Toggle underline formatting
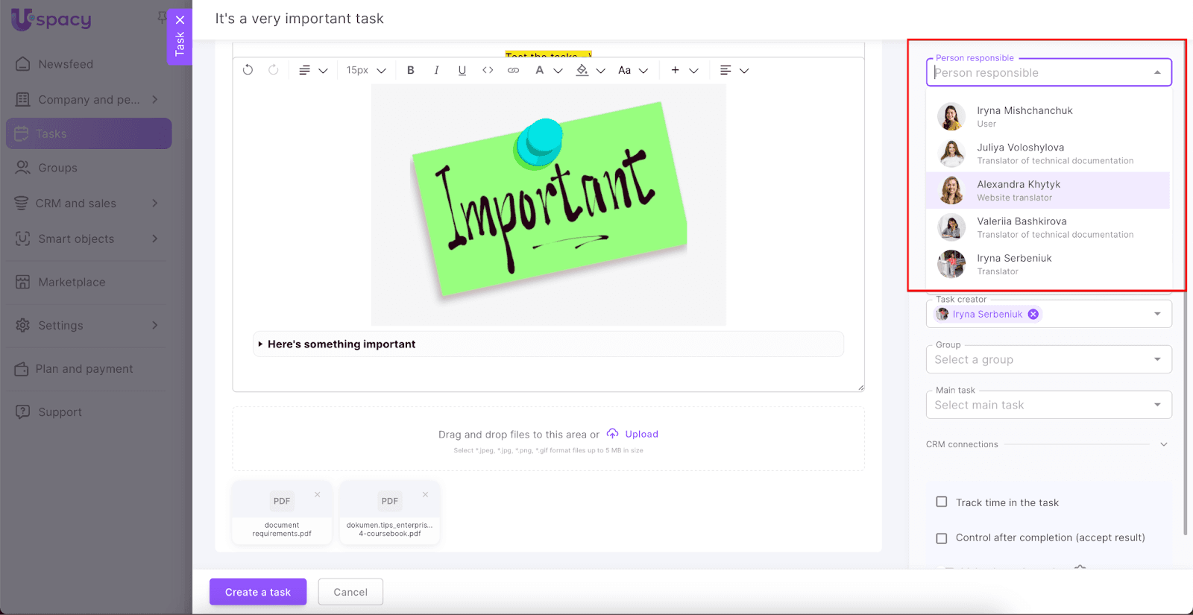The height and width of the screenshot is (615, 1193). pos(462,70)
